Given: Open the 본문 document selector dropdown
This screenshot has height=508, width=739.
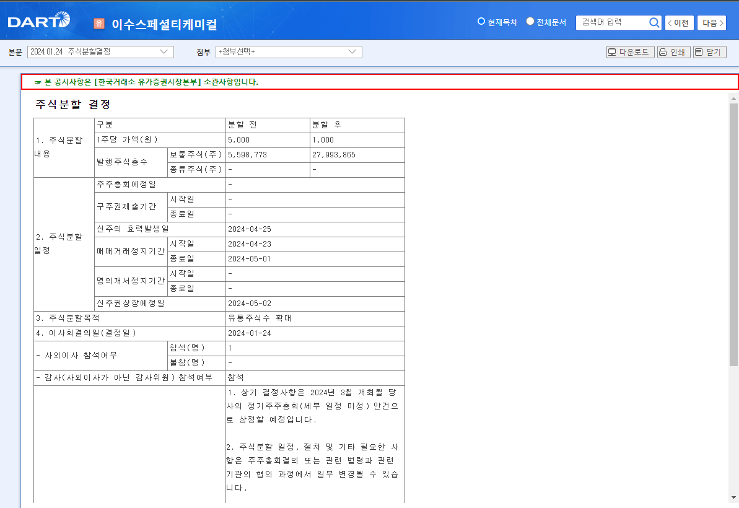Looking at the screenshot, I should pos(99,52).
